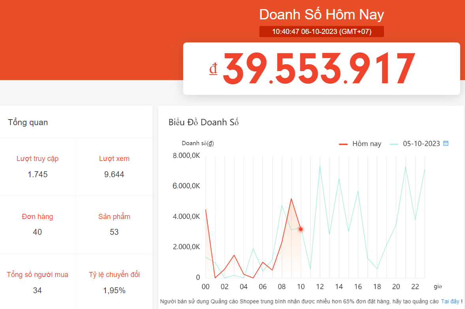Click the Sản phẩm metric label
The height and width of the screenshot is (309, 465).
click(x=114, y=217)
